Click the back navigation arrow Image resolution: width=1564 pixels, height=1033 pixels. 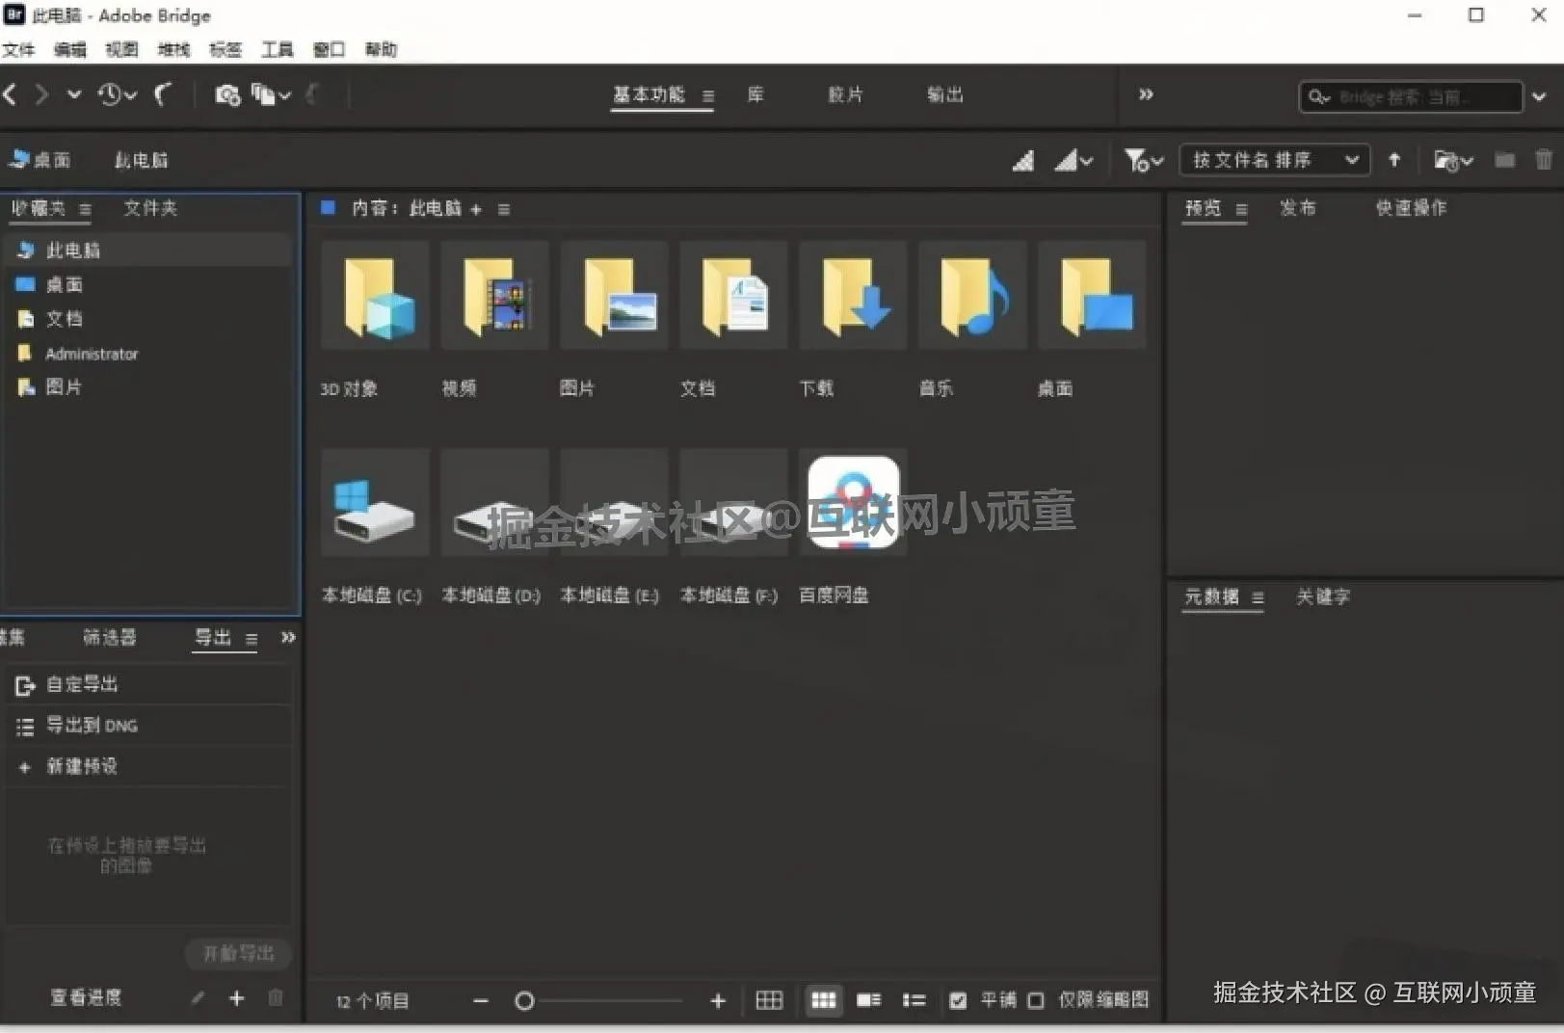[11, 94]
